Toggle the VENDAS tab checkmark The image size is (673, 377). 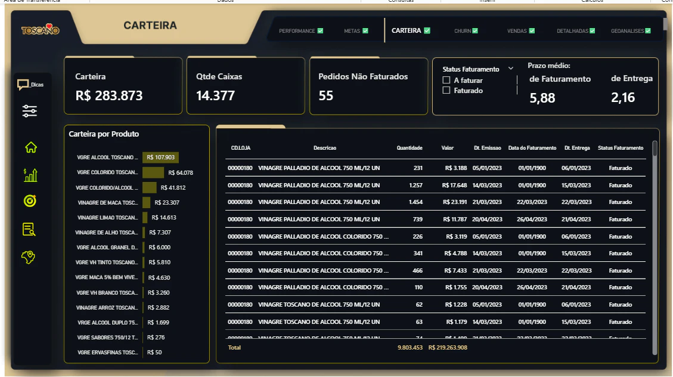[532, 31]
